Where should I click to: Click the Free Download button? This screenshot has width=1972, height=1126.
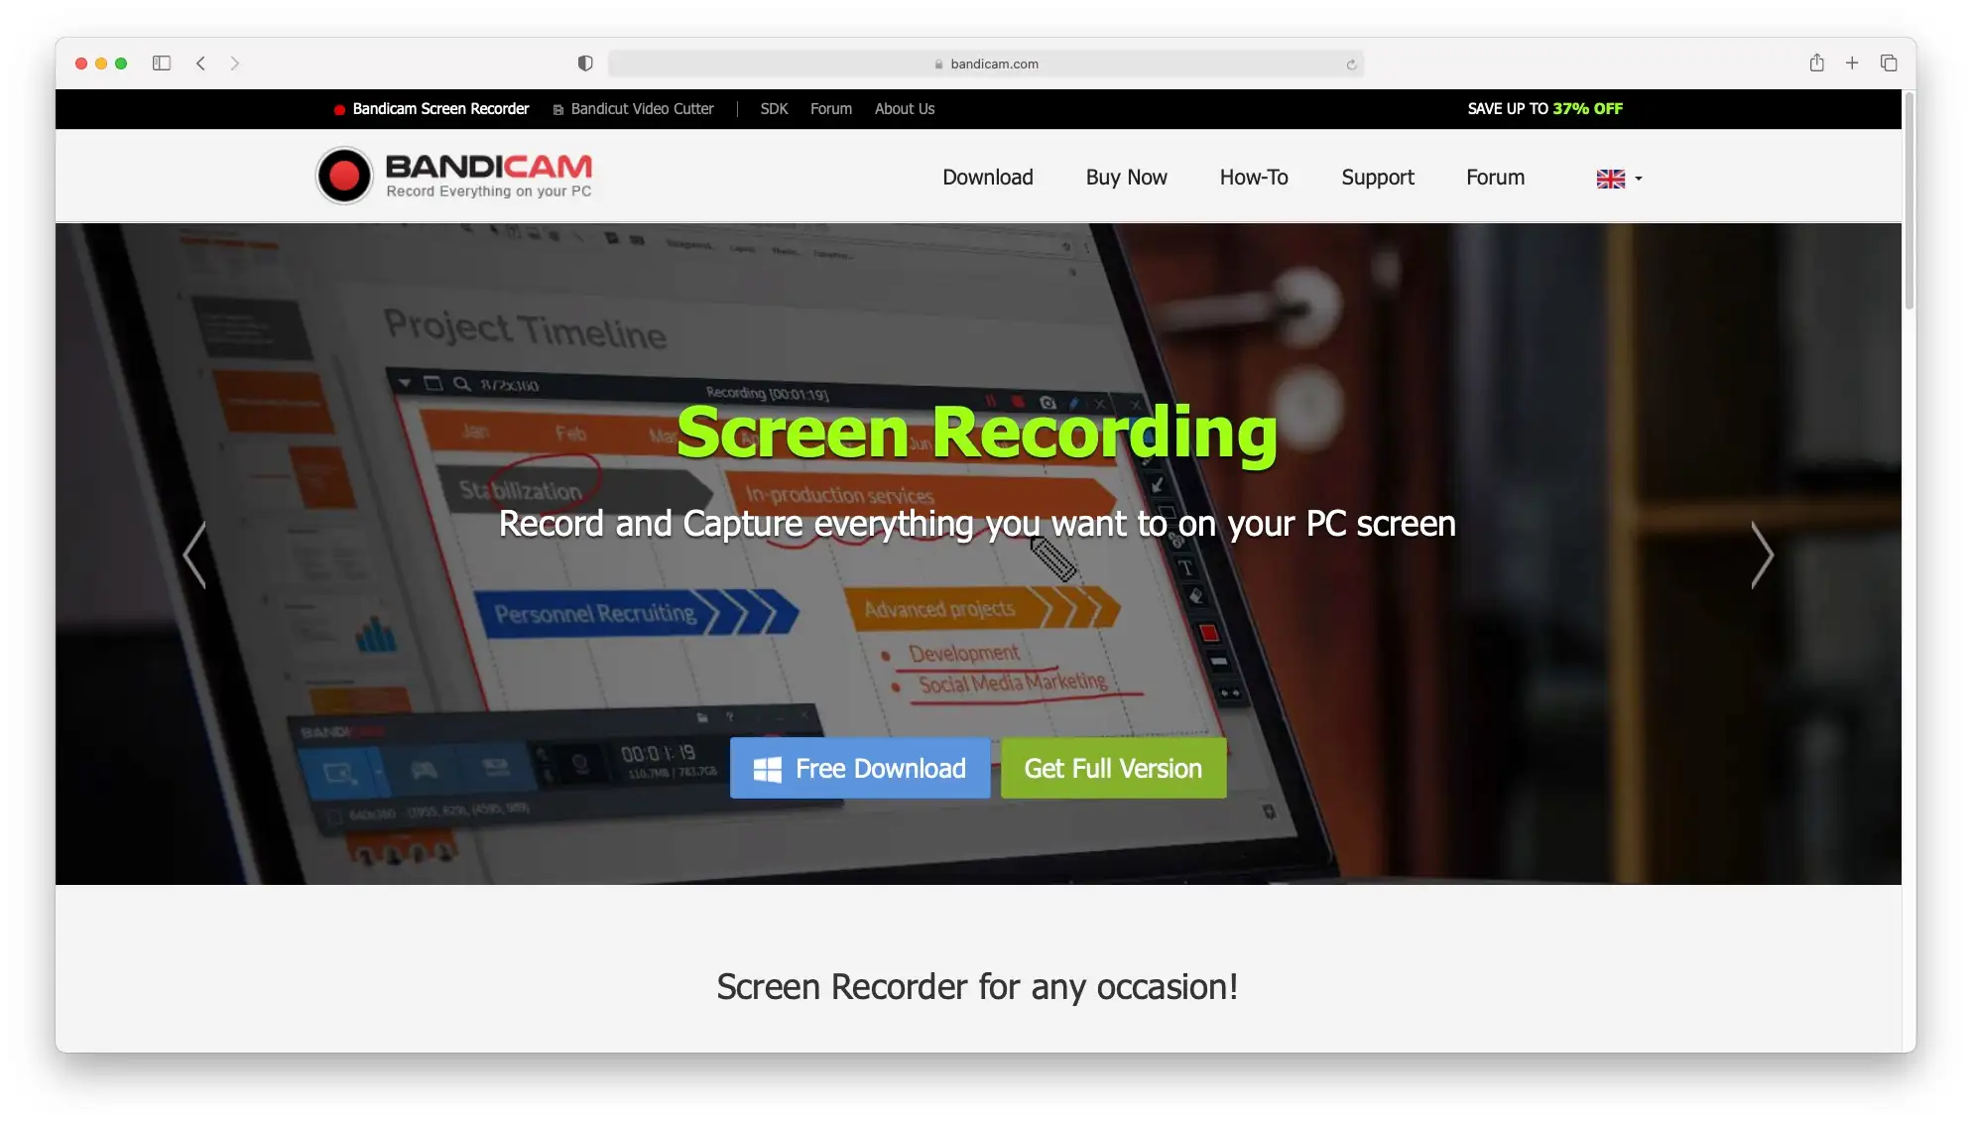coord(859,767)
